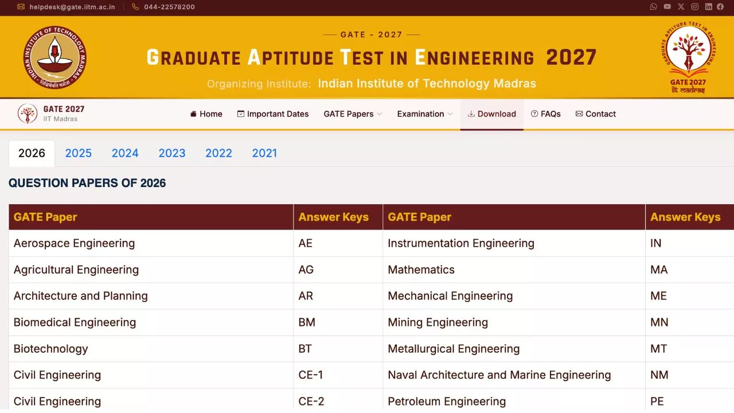This screenshot has width=734, height=413.
Task: Open the Metallurgical Engineering question paper
Action: [x=454, y=349]
